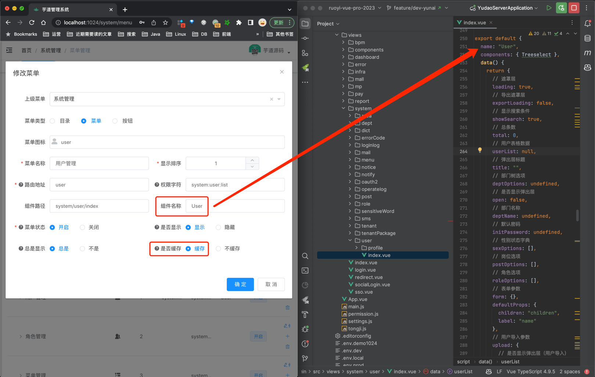Image resolution: width=595 pixels, height=377 pixels.
Task: Click 系统管理 in the breadcrumb
Action: tap(51, 50)
